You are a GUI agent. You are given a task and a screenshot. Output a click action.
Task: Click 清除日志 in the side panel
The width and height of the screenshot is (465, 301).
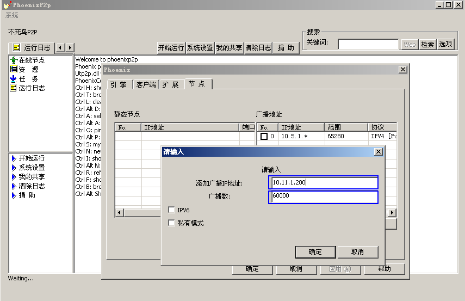32,186
